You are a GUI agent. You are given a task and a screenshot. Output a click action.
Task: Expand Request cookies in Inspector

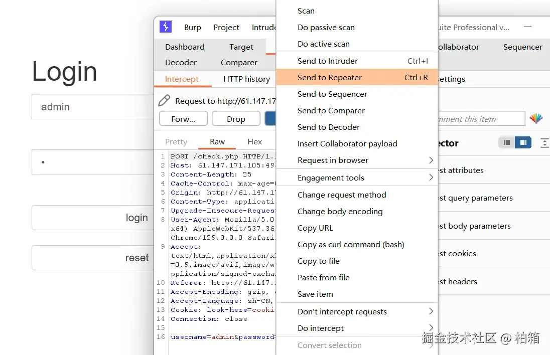click(x=494, y=253)
